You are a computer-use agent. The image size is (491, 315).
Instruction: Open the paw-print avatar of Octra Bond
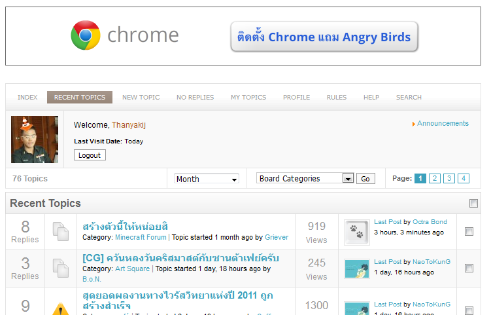point(357,232)
